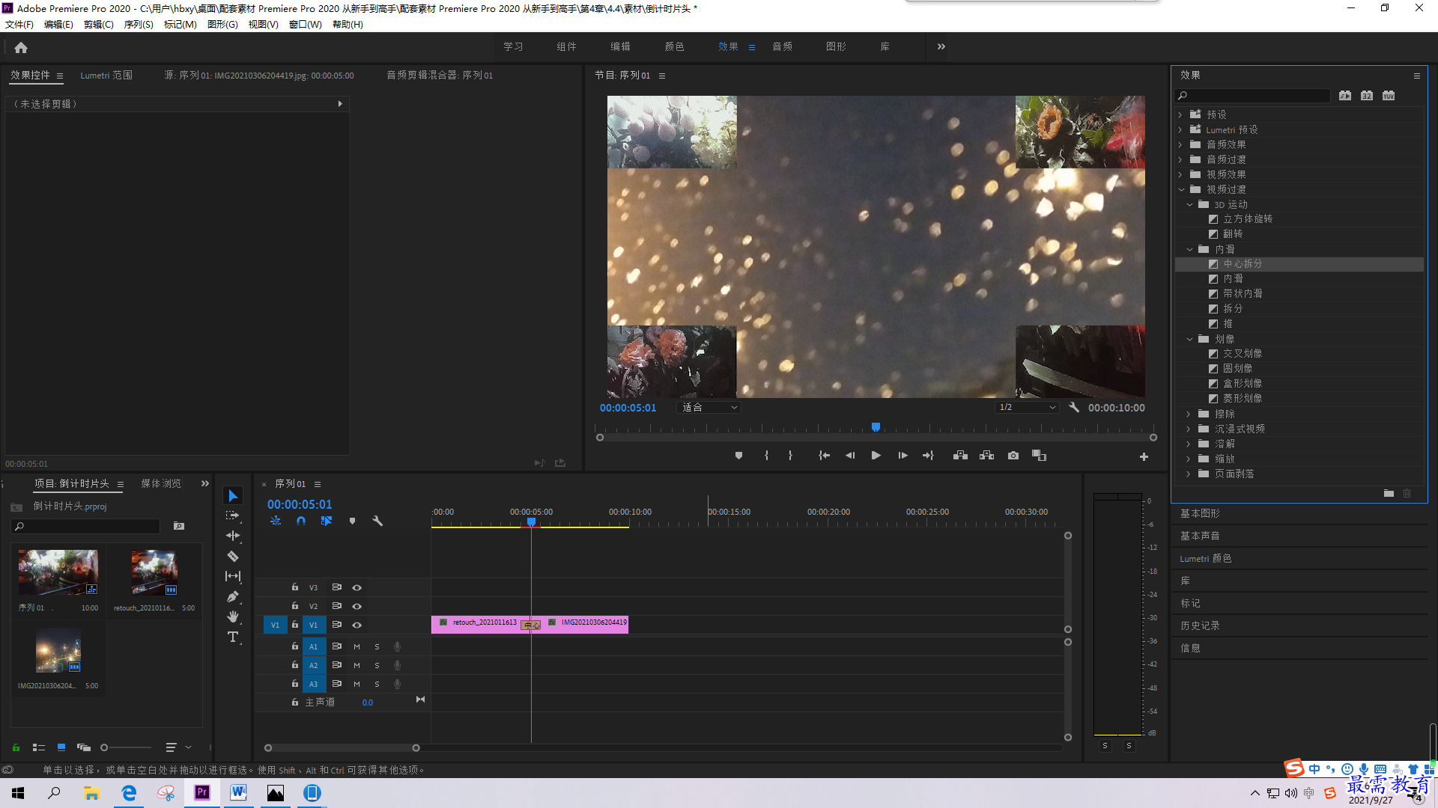The height and width of the screenshot is (808, 1438).
Task: Collapse the 划像 folder
Action: coord(1190,340)
